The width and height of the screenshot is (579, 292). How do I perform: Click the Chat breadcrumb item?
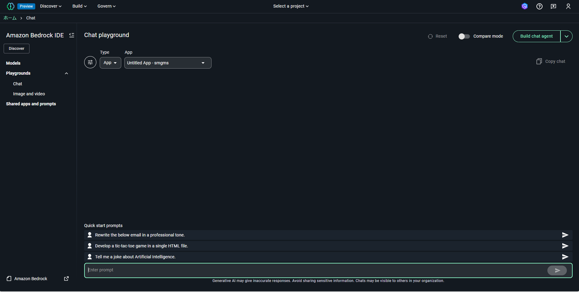(31, 18)
